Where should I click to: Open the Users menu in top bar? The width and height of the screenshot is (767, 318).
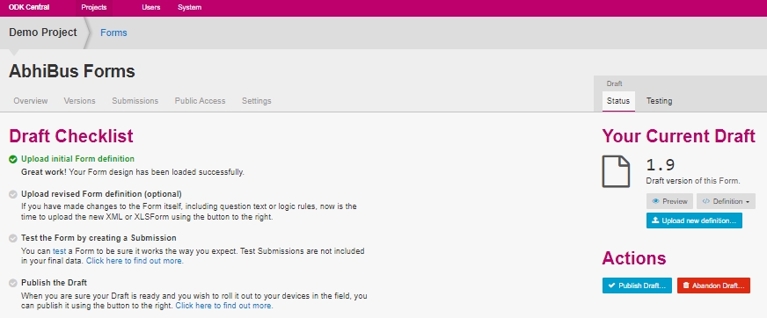(x=150, y=8)
